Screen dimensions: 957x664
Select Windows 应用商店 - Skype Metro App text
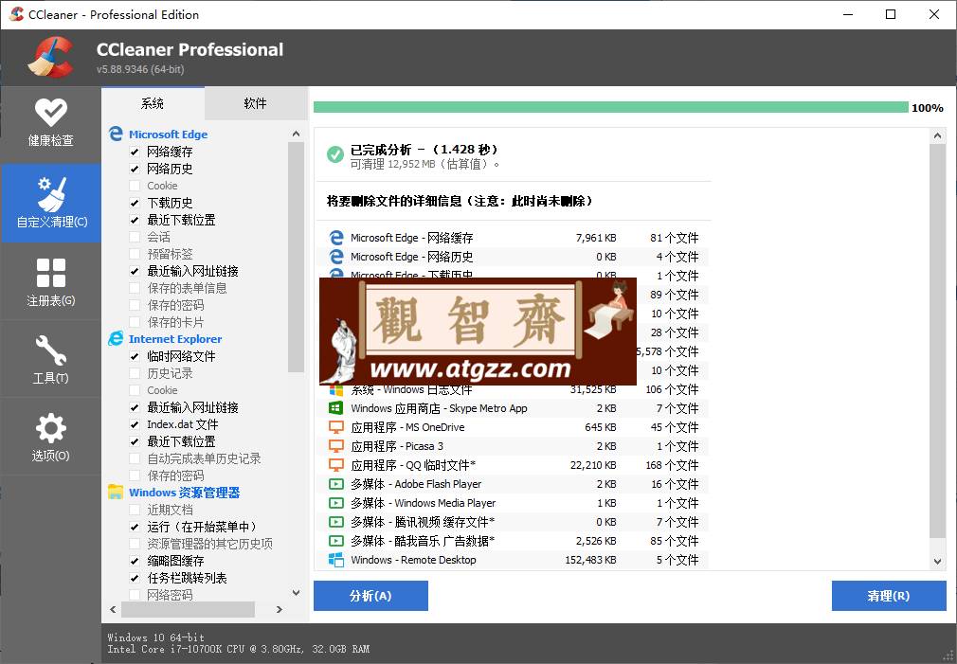[439, 408]
